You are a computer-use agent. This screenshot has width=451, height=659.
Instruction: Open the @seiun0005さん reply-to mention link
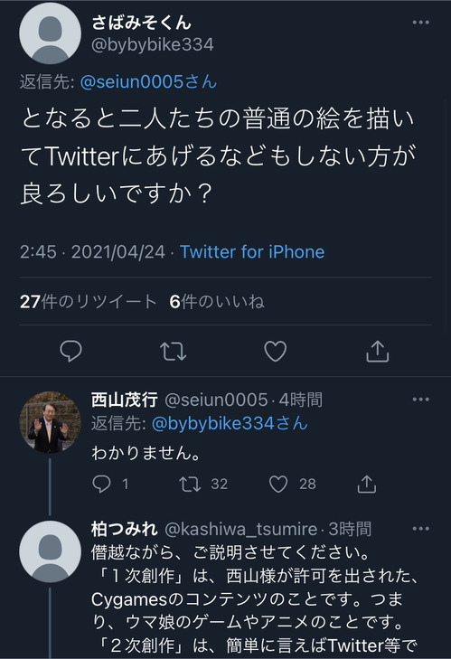coord(148,81)
